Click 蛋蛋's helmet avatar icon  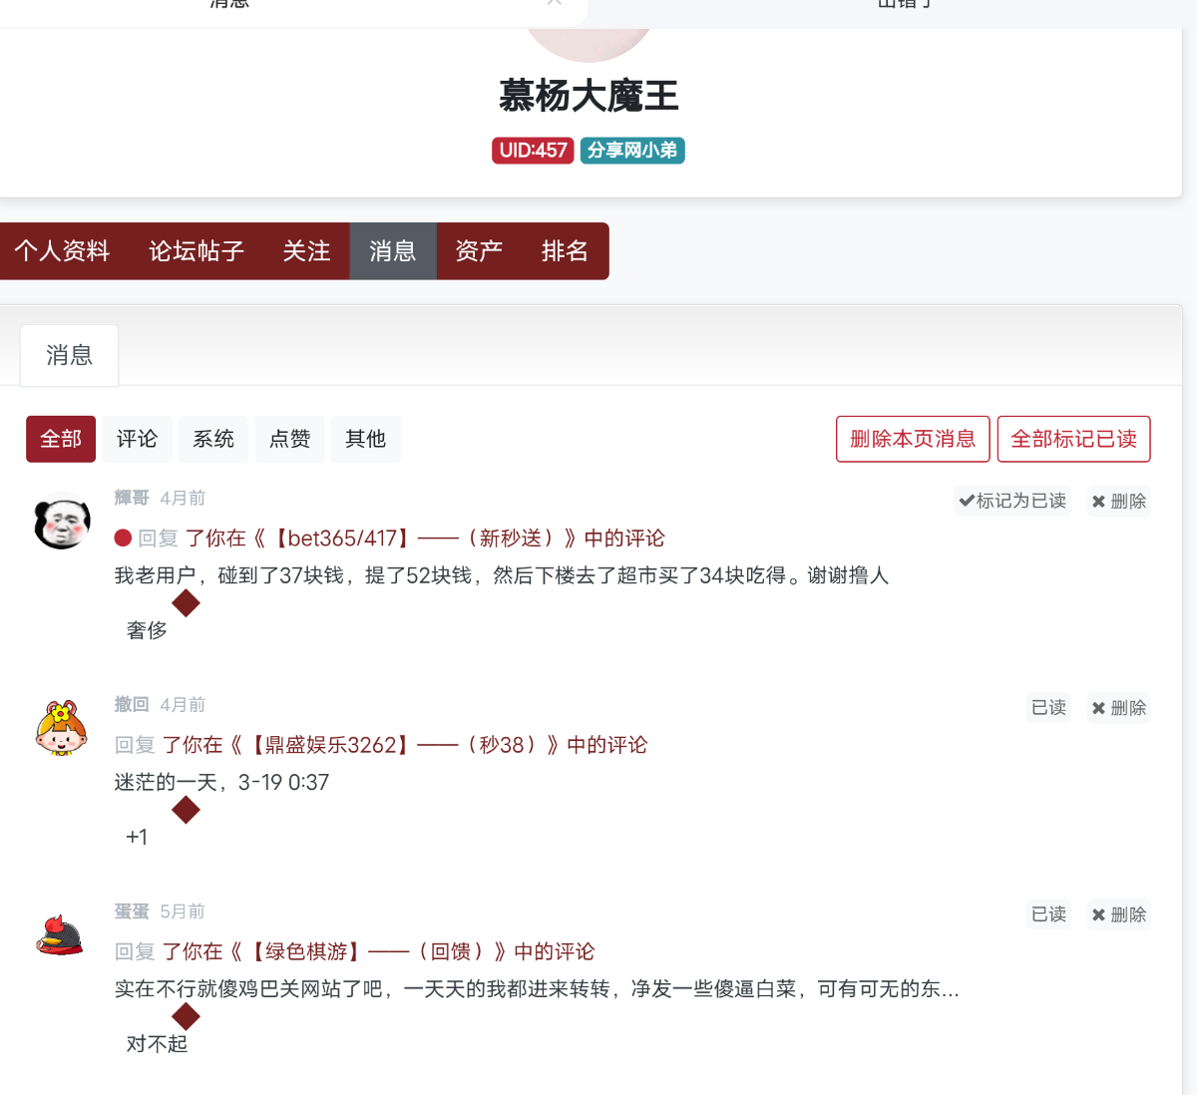(x=61, y=934)
